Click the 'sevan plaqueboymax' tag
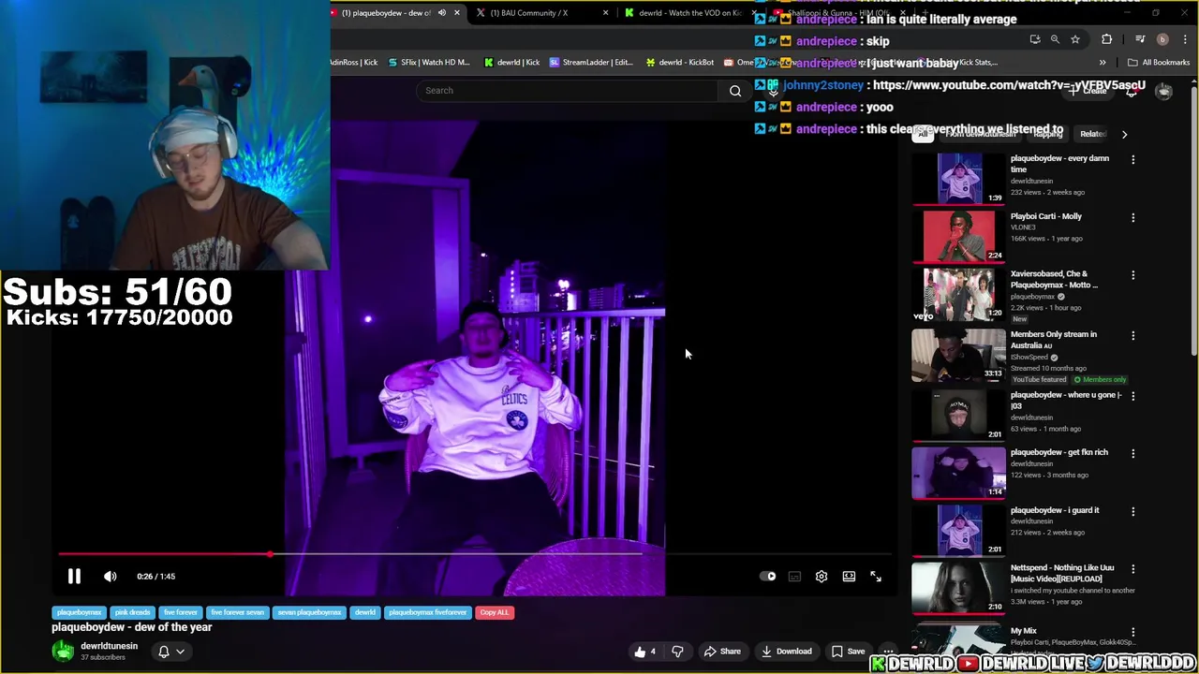Image resolution: width=1199 pixels, height=674 pixels. (x=309, y=612)
